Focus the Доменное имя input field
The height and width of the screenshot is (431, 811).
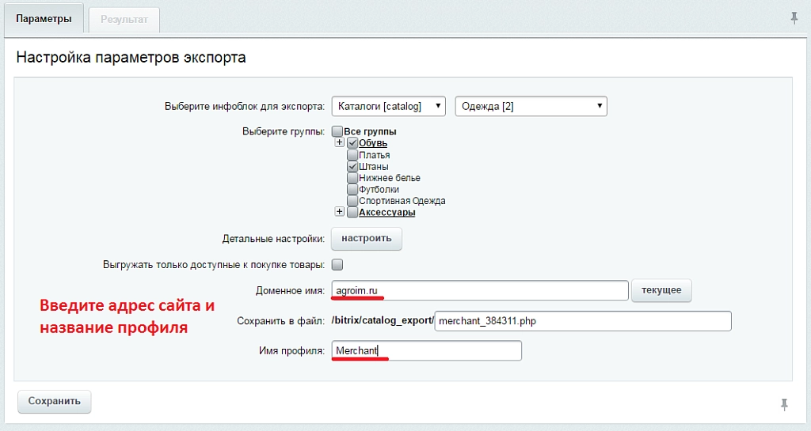click(x=480, y=290)
